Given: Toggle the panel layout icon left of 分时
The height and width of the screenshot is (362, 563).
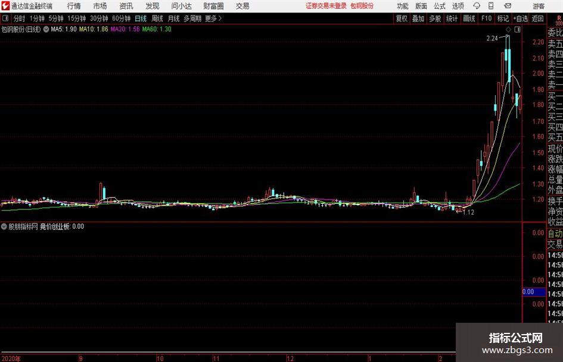Looking at the screenshot, I should point(5,18).
